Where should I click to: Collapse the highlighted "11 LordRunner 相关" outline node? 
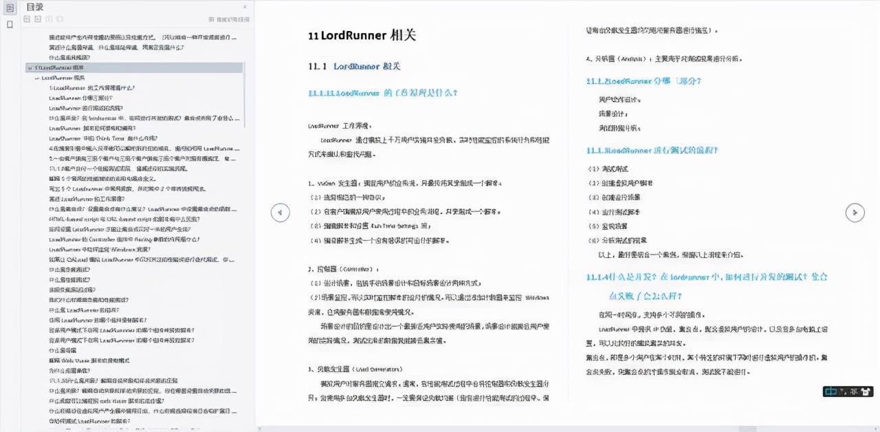pyautogui.click(x=29, y=68)
